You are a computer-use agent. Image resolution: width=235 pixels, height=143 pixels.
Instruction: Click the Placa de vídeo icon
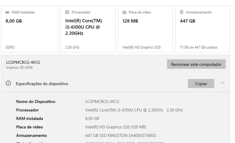125,12
